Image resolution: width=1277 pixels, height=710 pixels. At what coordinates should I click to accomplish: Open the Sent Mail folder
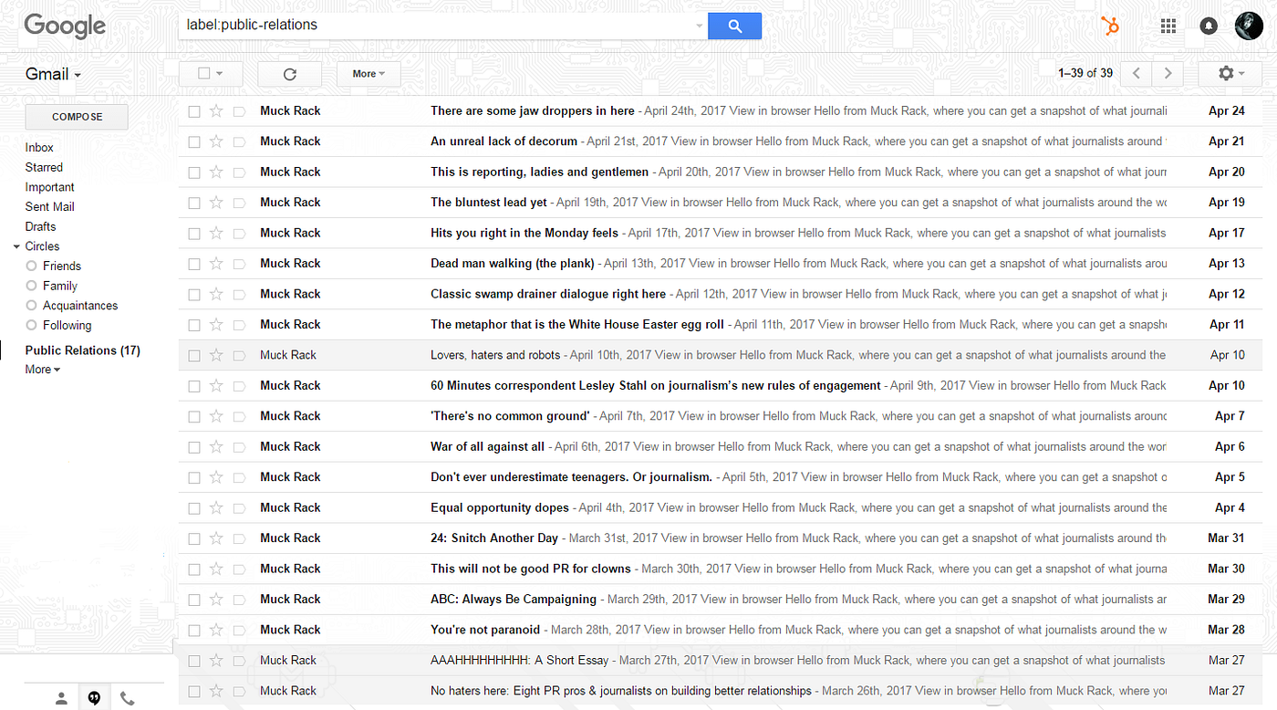click(x=50, y=207)
